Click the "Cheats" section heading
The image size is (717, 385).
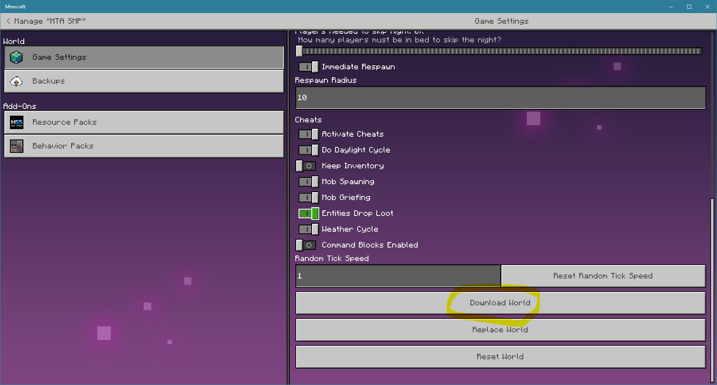pyautogui.click(x=308, y=120)
